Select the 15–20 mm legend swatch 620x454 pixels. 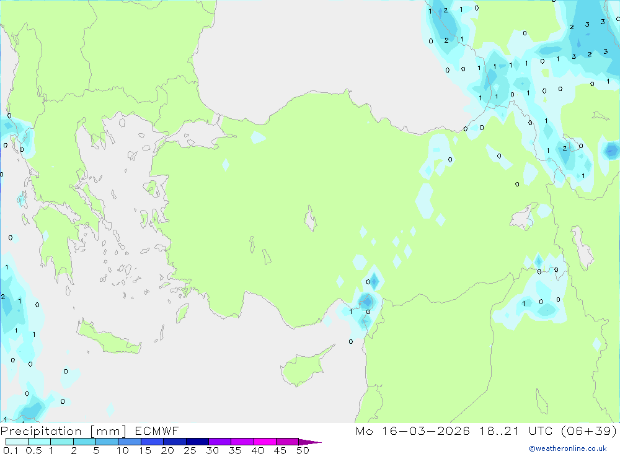(x=152, y=442)
